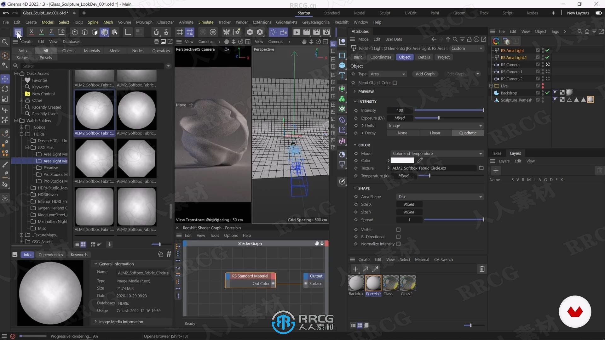Expand the Live folder in Object Manager

point(491,86)
